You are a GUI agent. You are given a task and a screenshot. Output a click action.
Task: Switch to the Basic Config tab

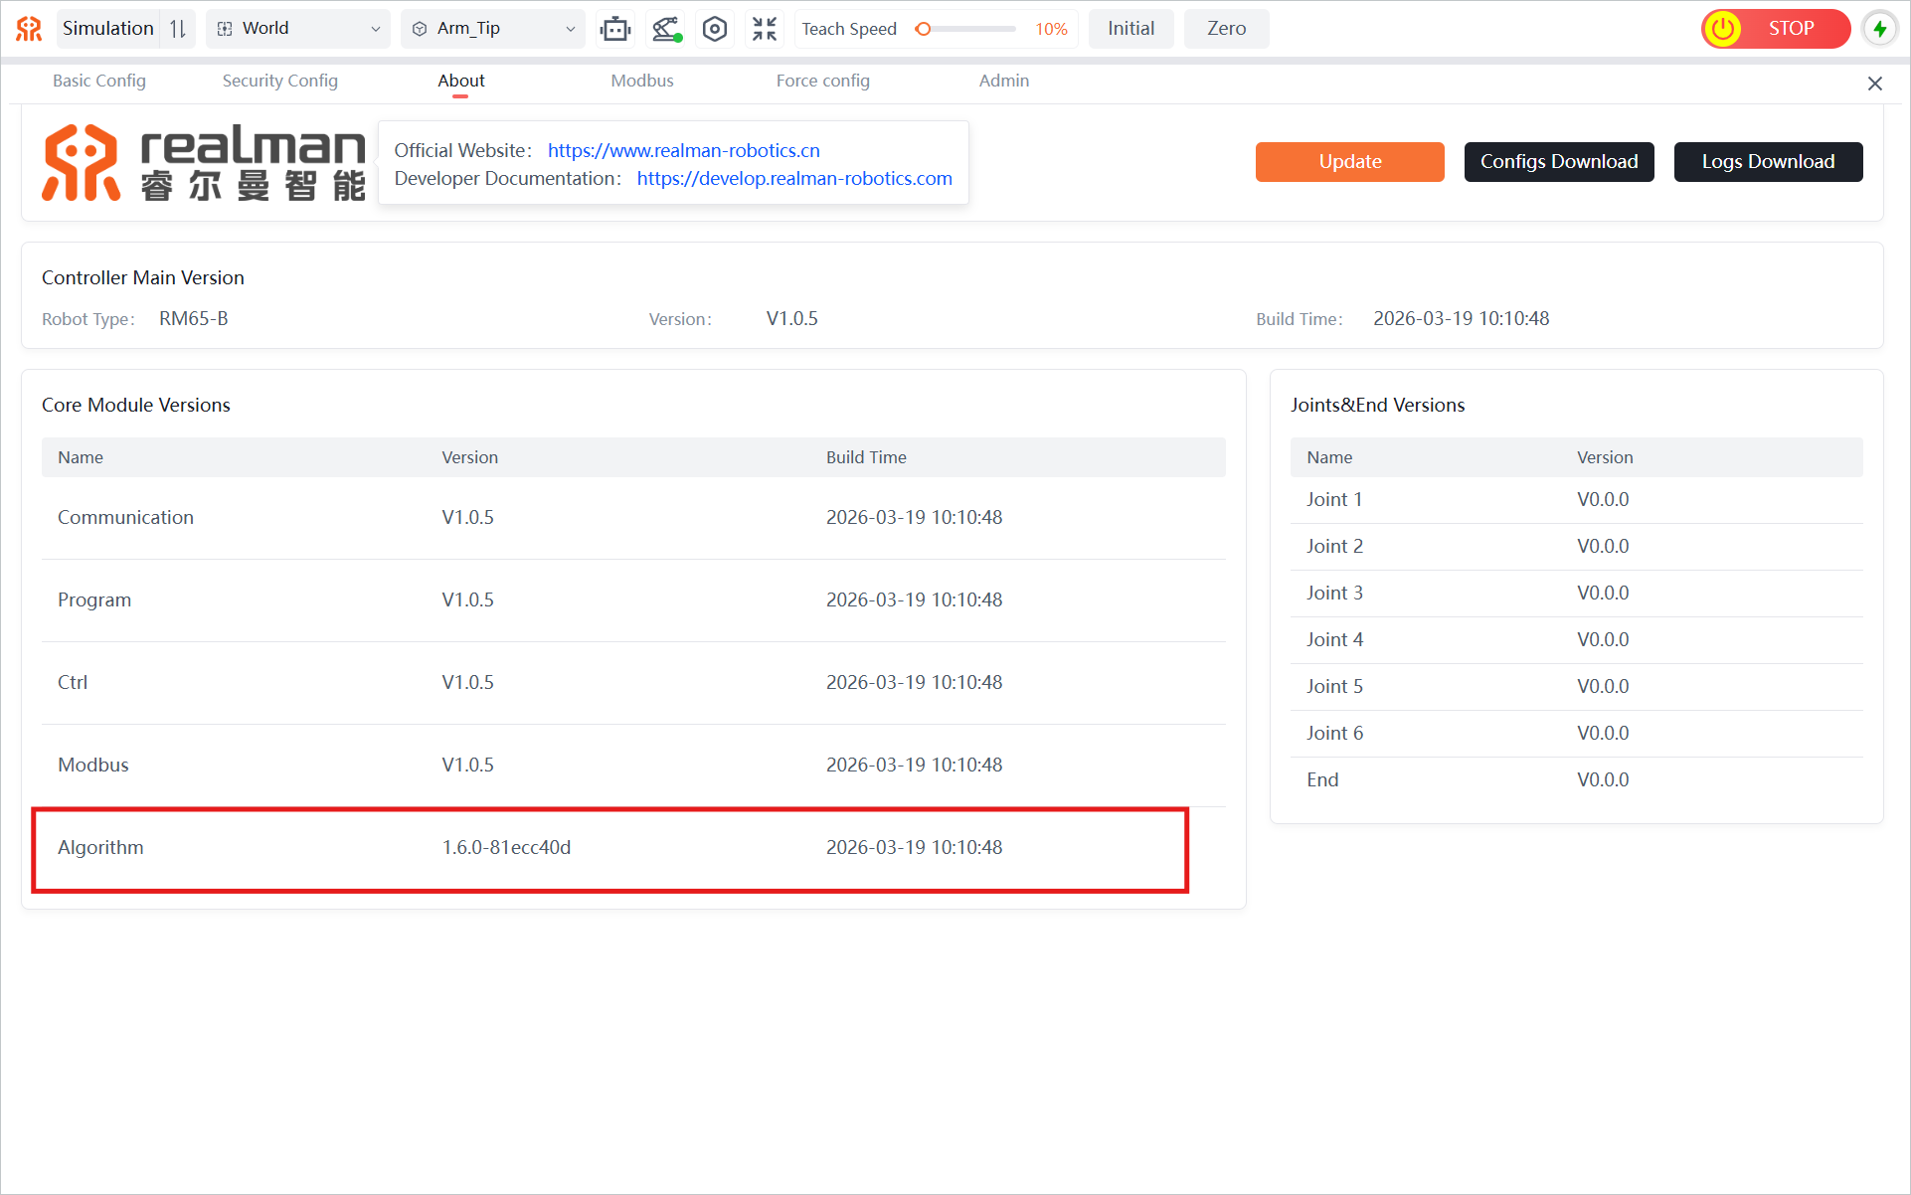coord(99,81)
